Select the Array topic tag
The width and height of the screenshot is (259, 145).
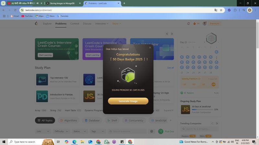tap(40, 110)
